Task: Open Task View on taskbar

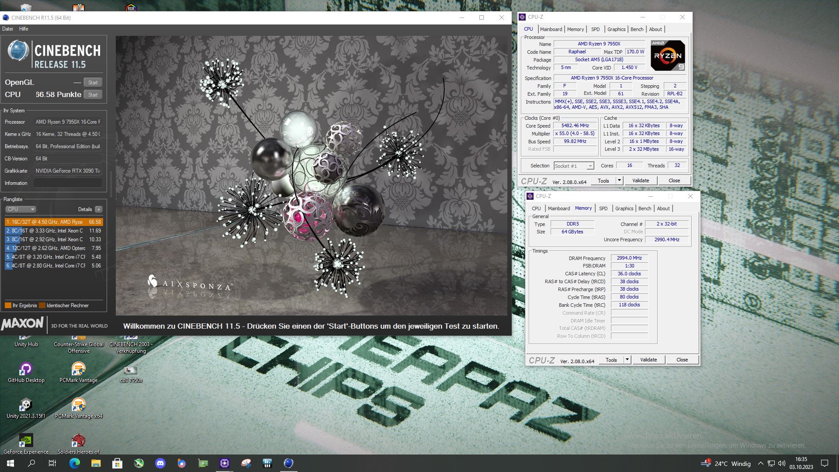Action: click(x=52, y=463)
